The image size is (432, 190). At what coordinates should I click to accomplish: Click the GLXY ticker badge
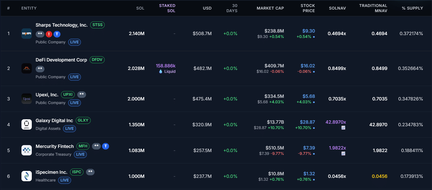click(83, 120)
